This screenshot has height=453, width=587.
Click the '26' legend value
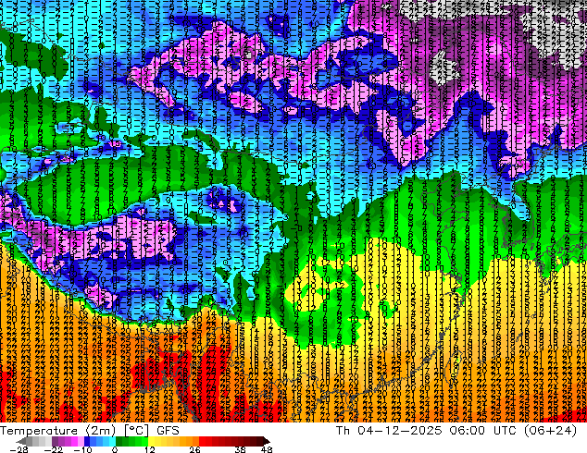pos(194,449)
